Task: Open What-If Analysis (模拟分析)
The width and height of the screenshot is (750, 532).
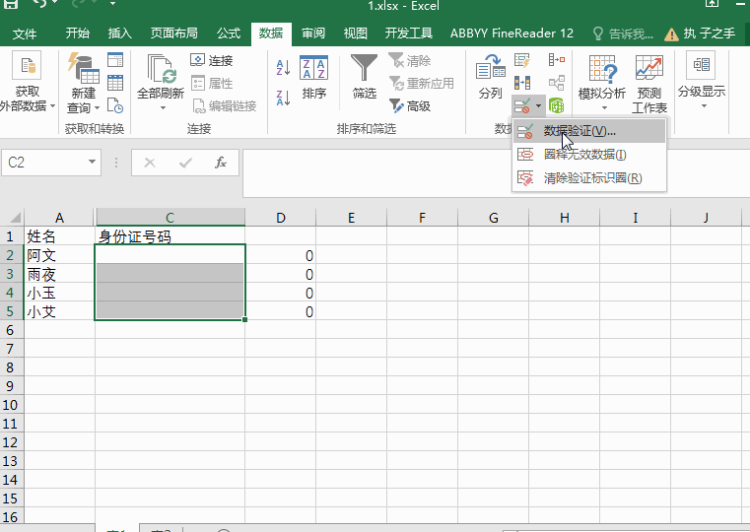Action: [602, 81]
